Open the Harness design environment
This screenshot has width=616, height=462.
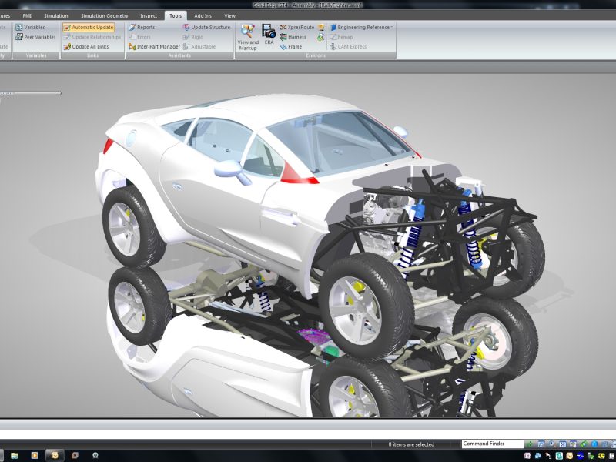[293, 37]
